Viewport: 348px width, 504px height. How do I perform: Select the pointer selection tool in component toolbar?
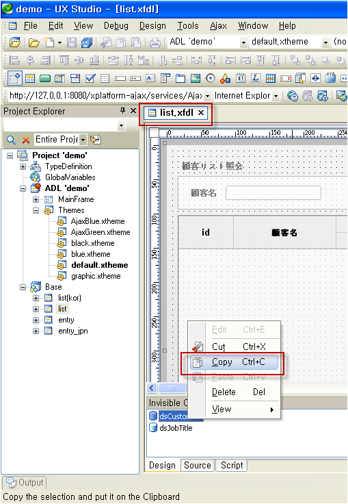15,78
